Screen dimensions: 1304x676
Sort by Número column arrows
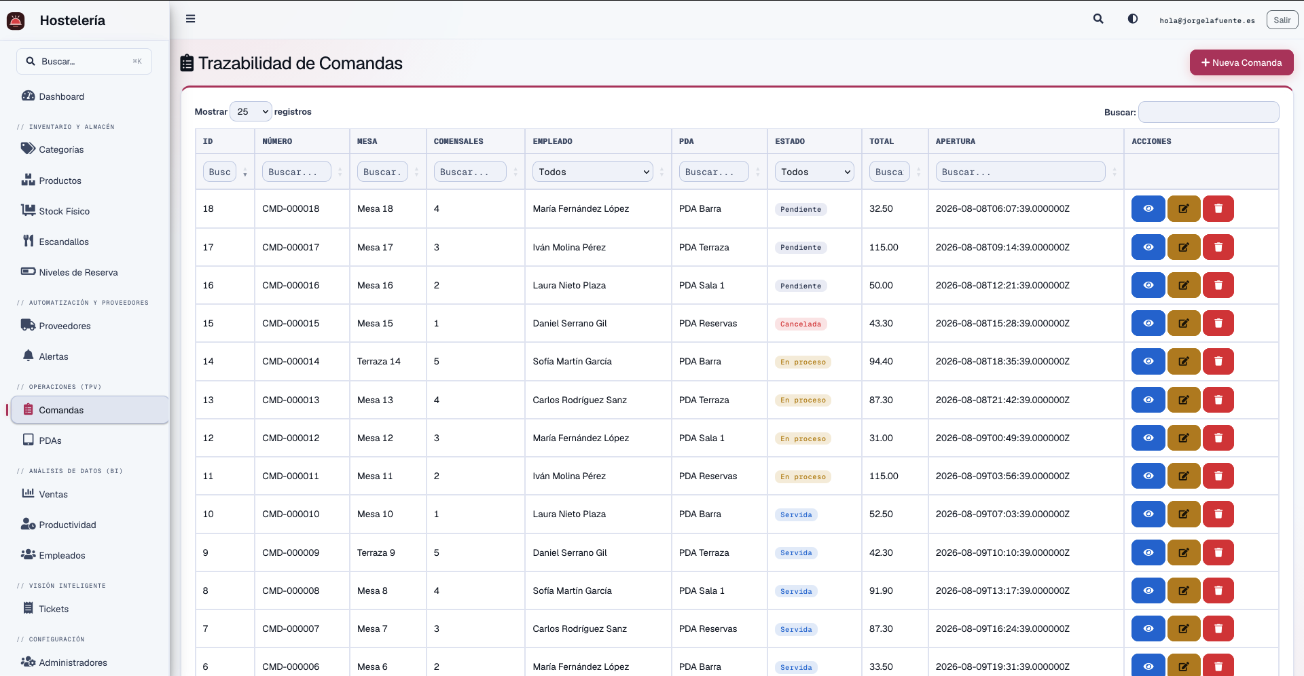(340, 172)
